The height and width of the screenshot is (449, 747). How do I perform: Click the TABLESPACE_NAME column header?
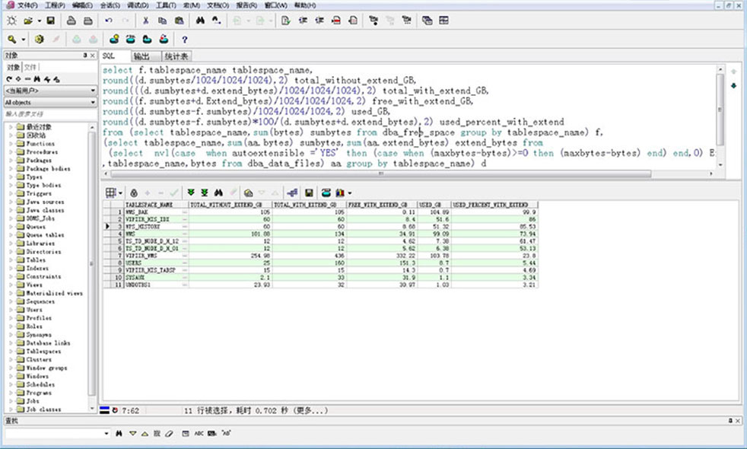[x=148, y=205]
